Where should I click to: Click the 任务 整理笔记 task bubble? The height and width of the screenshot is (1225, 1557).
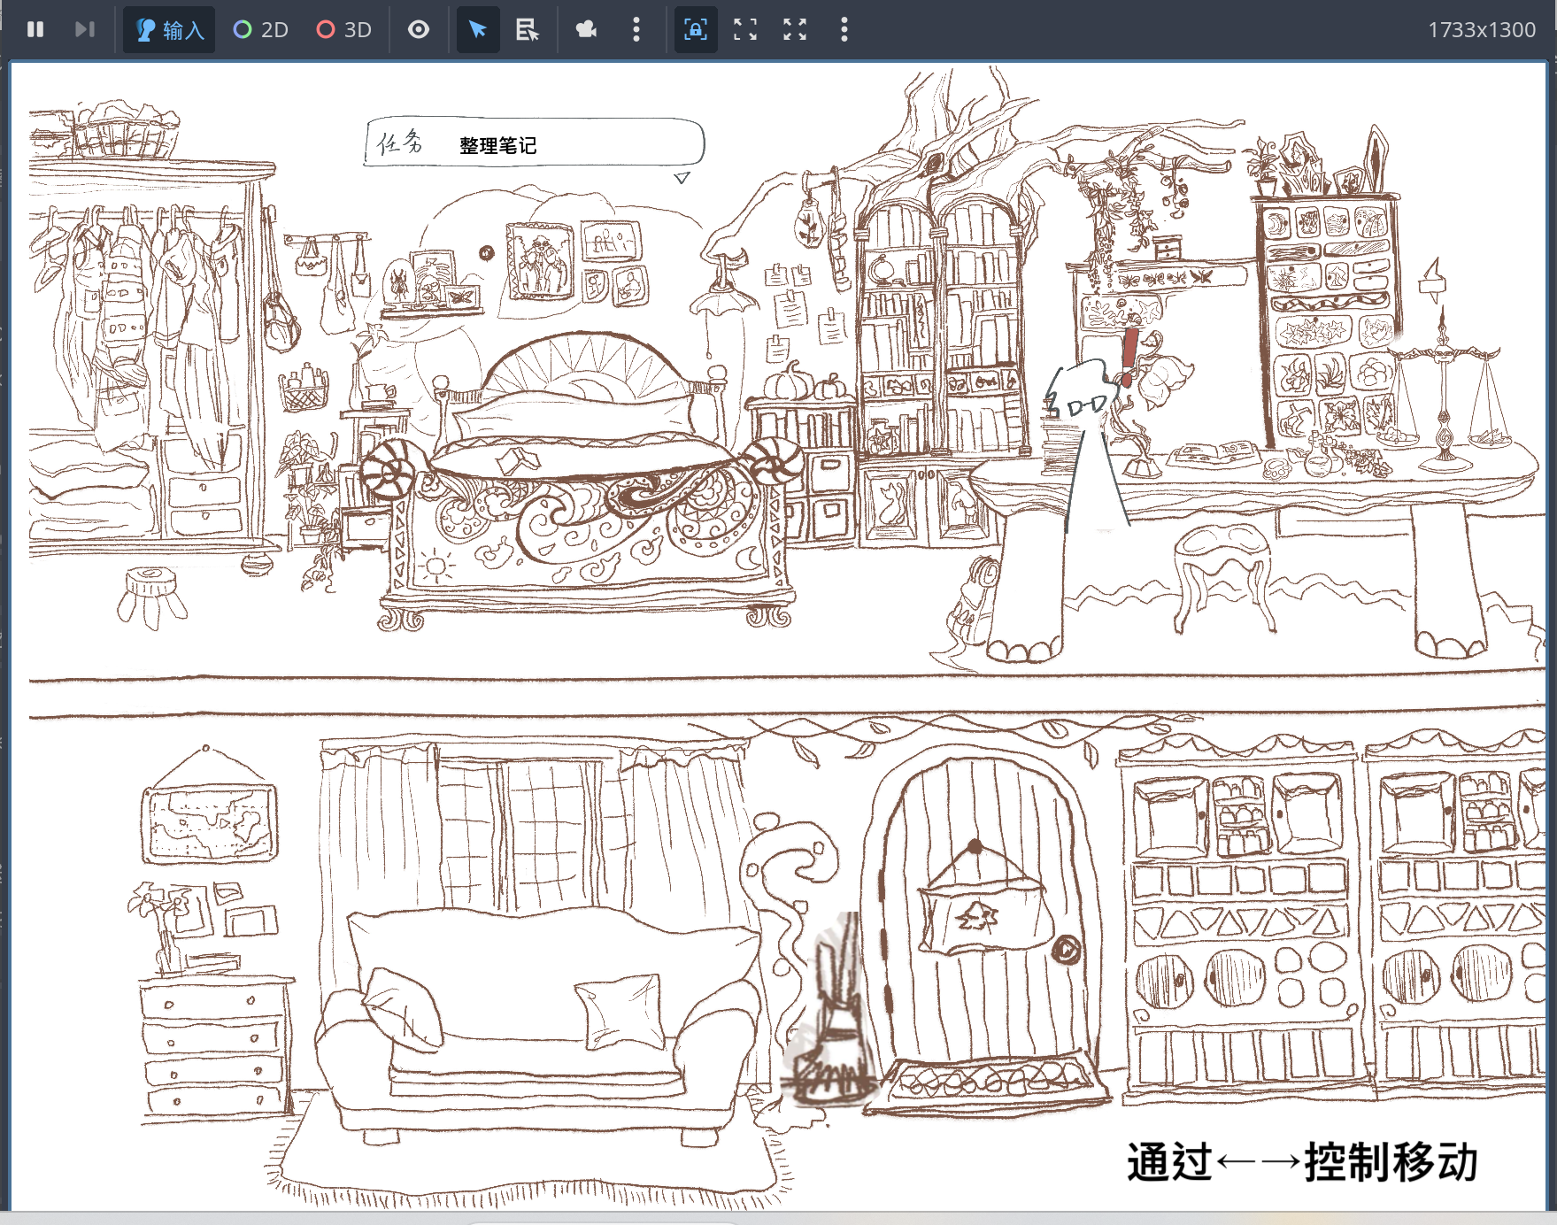click(x=535, y=143)
